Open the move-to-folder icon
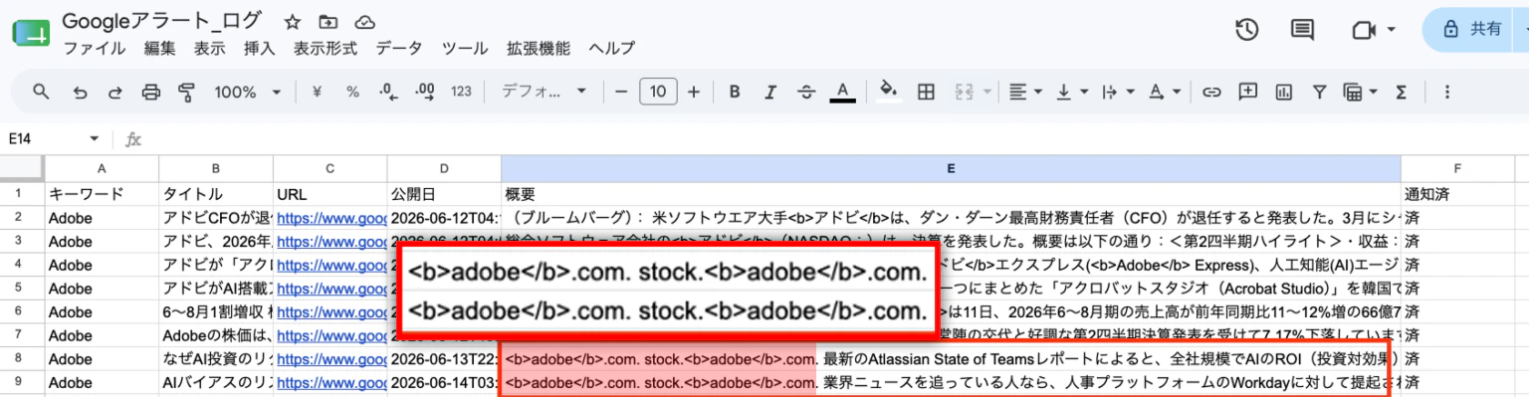Image resolution: width=1529 pixels, height=397 pixels. (x=328, y=21)
